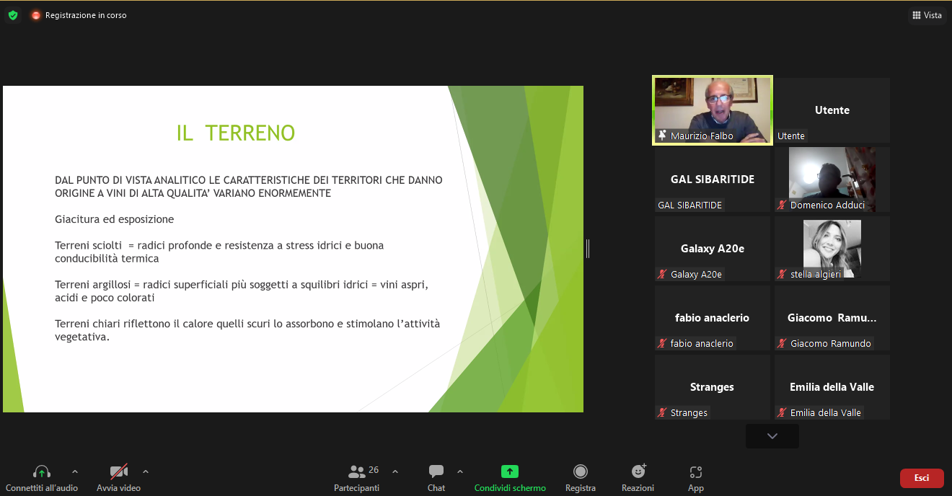The height and width of the screenshot is (496, 952).
Task: Click the Registra record button
Action: pyautogui.click(x=581, y=477)
